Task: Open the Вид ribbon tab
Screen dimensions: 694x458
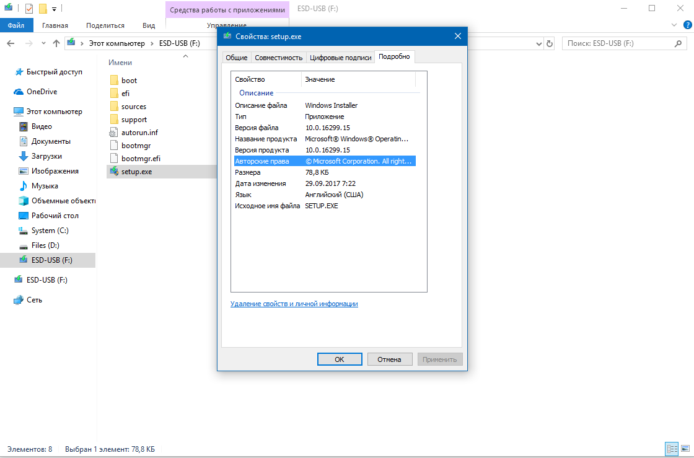Action: coord(149,25)
